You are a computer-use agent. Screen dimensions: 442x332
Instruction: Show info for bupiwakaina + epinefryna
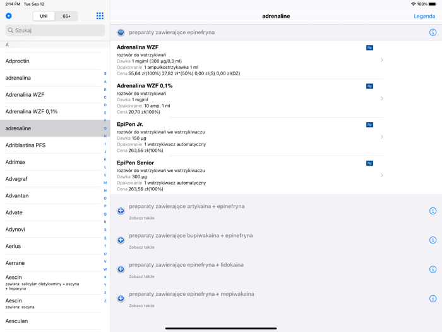click(x=433, y=240)
